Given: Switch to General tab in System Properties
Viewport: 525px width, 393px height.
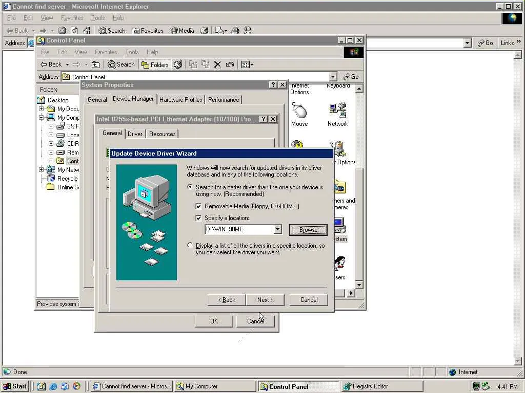Looking at the screenshot, I should [x=97, y=100].
